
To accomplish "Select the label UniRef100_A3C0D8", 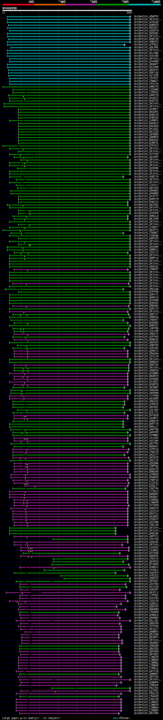I will pyautogui.click(x=146, y=56).
